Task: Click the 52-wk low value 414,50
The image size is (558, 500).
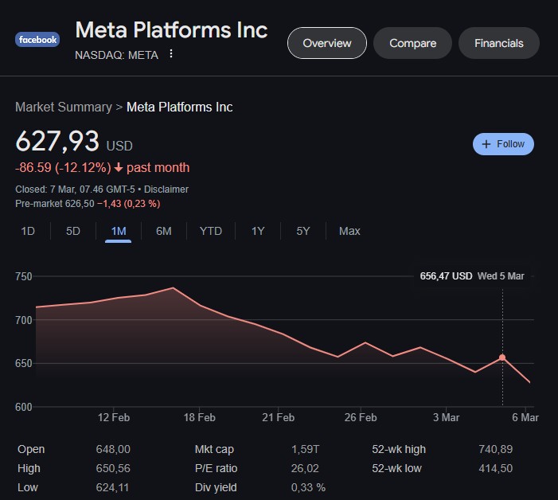Action: click(x=495, y=468)
